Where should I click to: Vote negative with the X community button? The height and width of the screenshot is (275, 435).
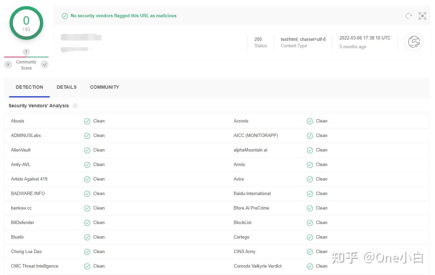coord(8,64)
